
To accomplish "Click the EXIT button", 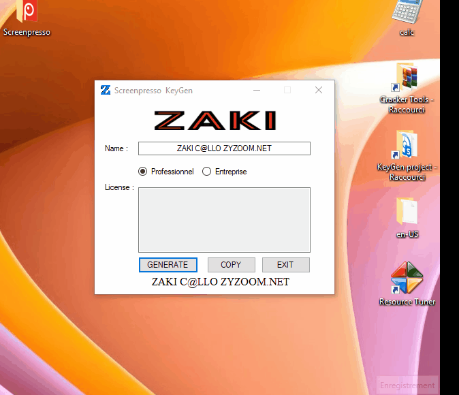I will point(286,265).
